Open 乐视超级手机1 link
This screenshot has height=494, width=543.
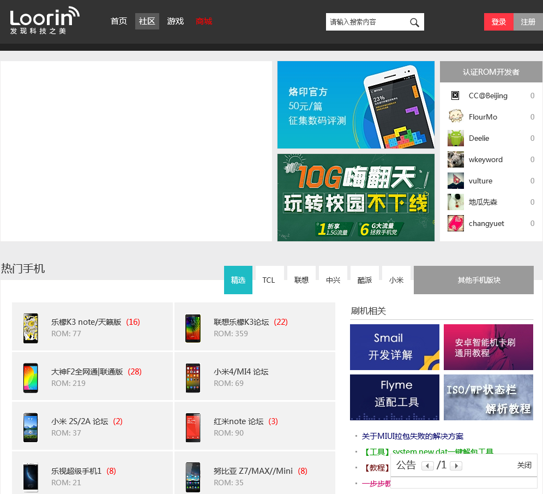click(x=76, y=471)
